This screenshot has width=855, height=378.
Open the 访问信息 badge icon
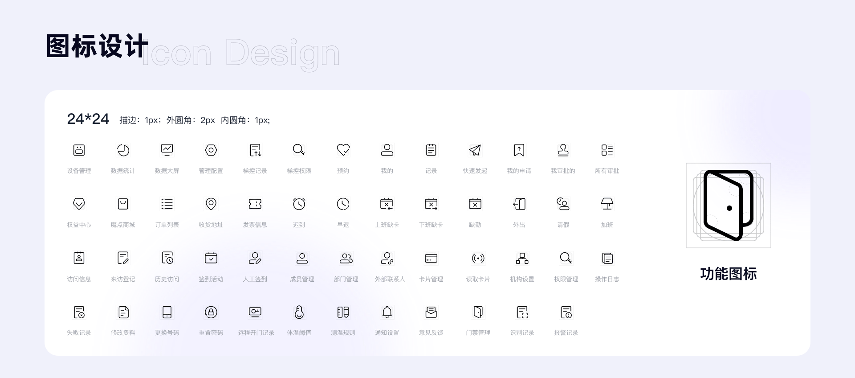79,258
